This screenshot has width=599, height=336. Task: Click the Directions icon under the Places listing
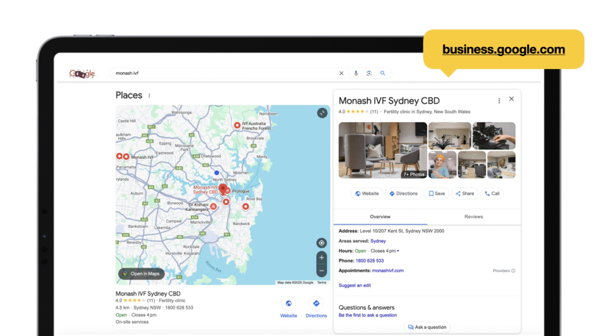[x=316, y=303]
